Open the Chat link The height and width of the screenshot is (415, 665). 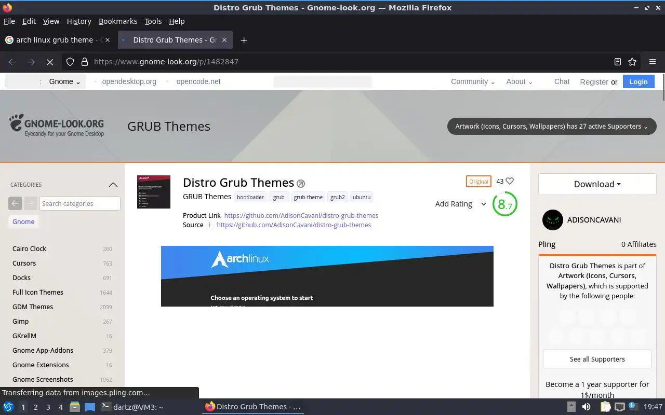[x=562, y=81]
